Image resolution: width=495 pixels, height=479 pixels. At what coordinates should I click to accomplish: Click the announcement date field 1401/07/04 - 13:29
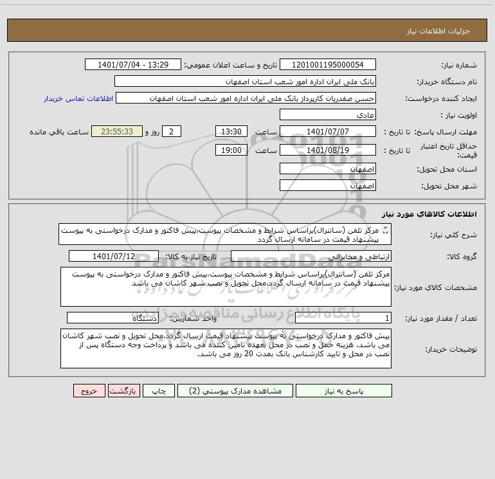coord(133,64)
